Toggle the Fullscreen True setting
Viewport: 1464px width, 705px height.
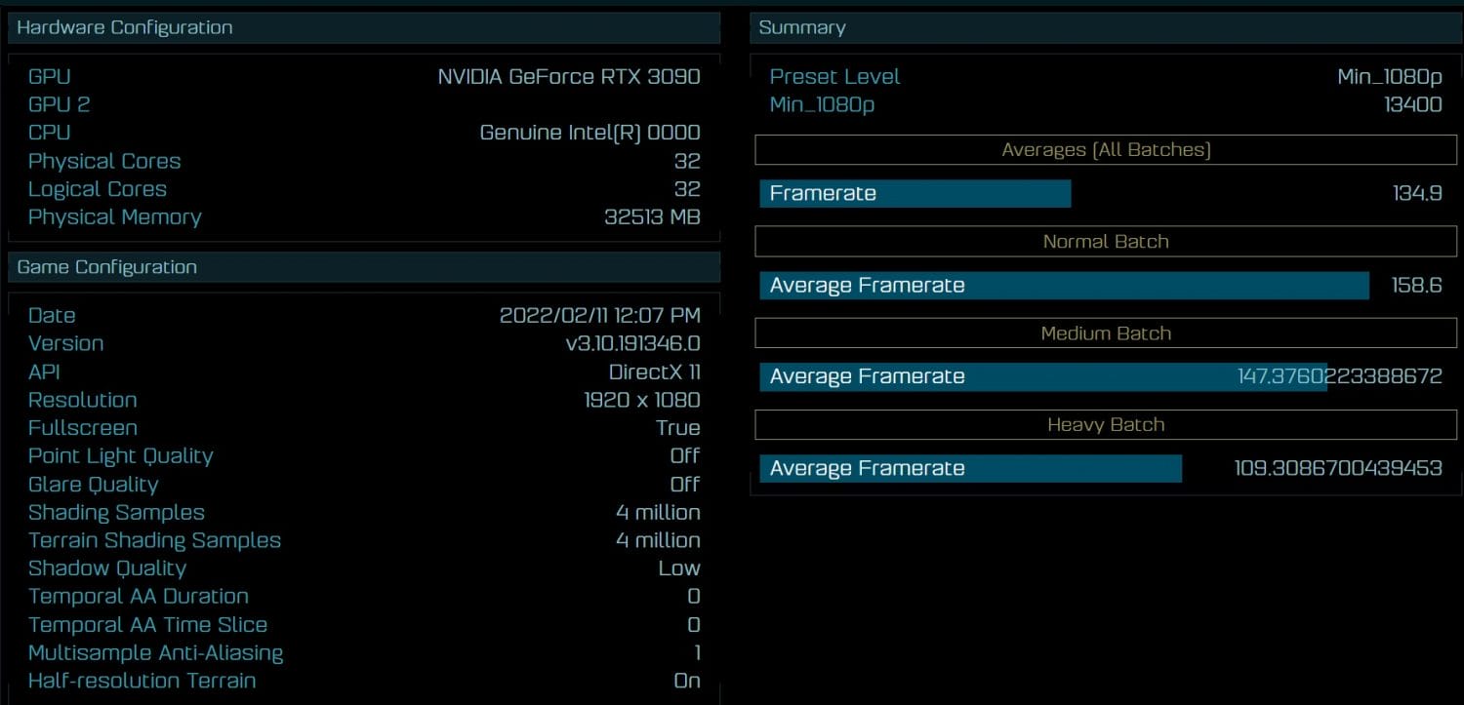pos(678,427)
